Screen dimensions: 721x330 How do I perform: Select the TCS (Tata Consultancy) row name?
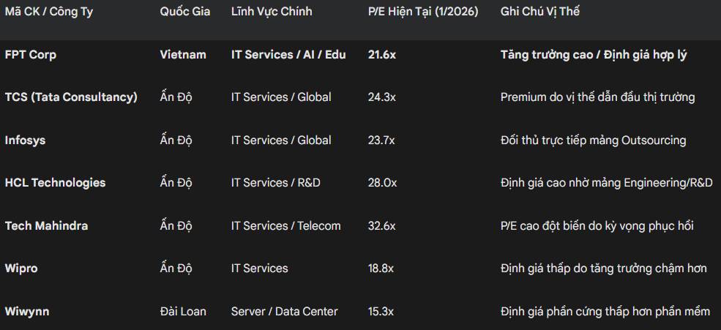pos(71,97)
